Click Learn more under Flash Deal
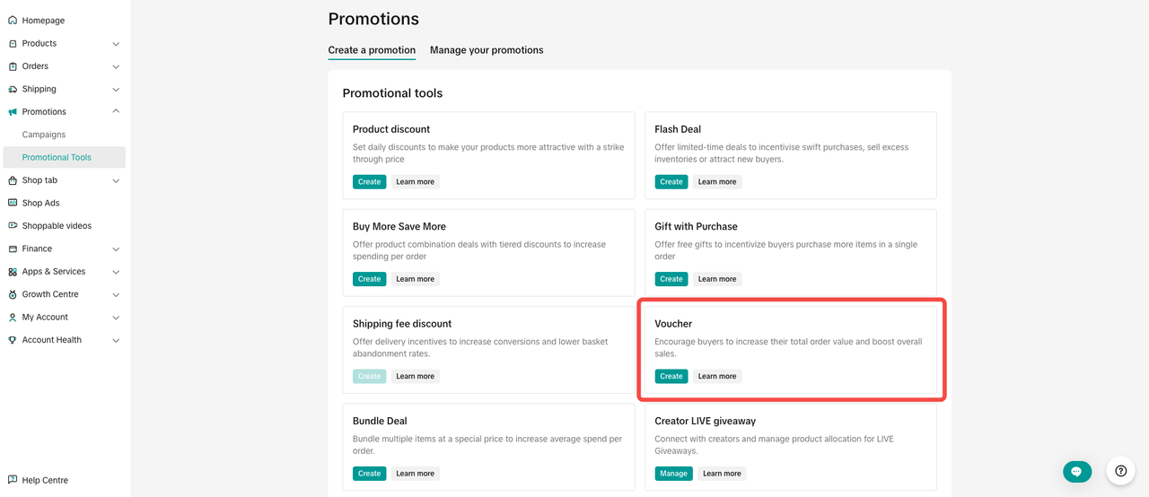This screenshot has width=1149, height=497. tap(717, 182)
